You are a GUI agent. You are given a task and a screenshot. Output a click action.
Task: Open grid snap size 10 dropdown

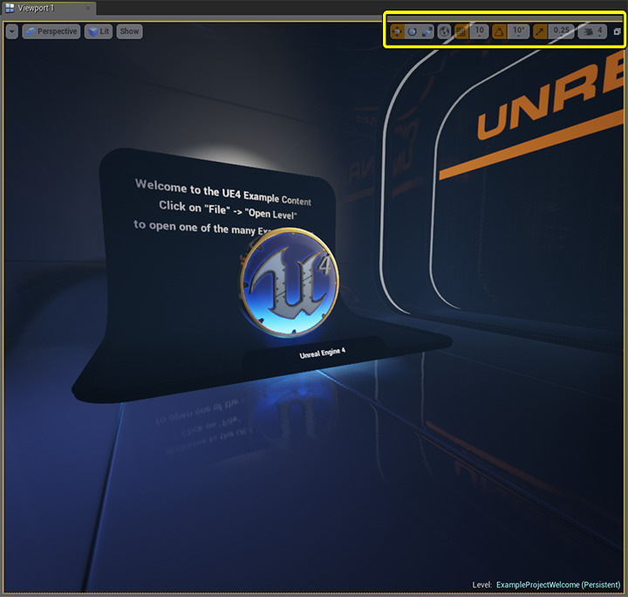click(479, 31)
